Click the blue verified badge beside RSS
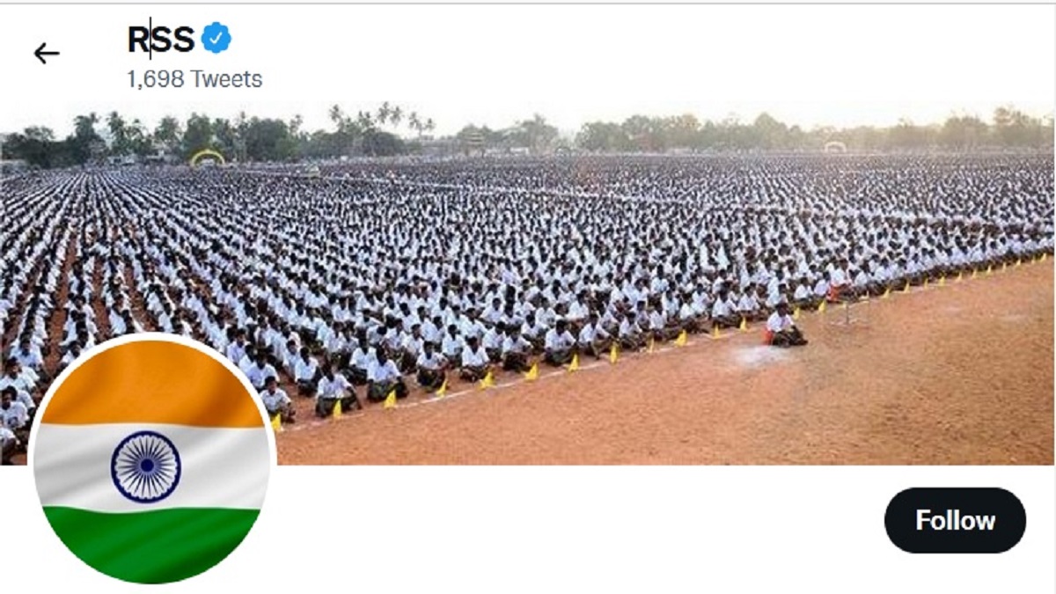Image resolution: width=1056 pixels, height=594 pixels. (216, 39)
